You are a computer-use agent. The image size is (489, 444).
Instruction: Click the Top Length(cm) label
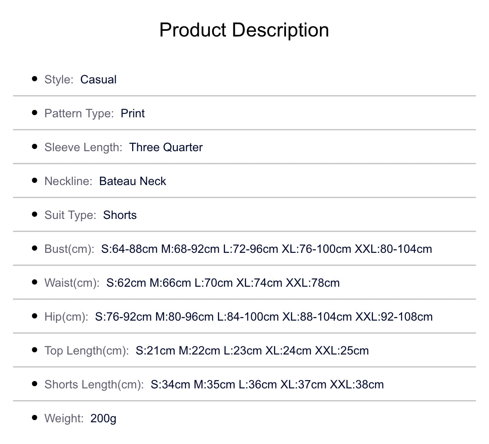pyautogui.click(x=86, y=351)
